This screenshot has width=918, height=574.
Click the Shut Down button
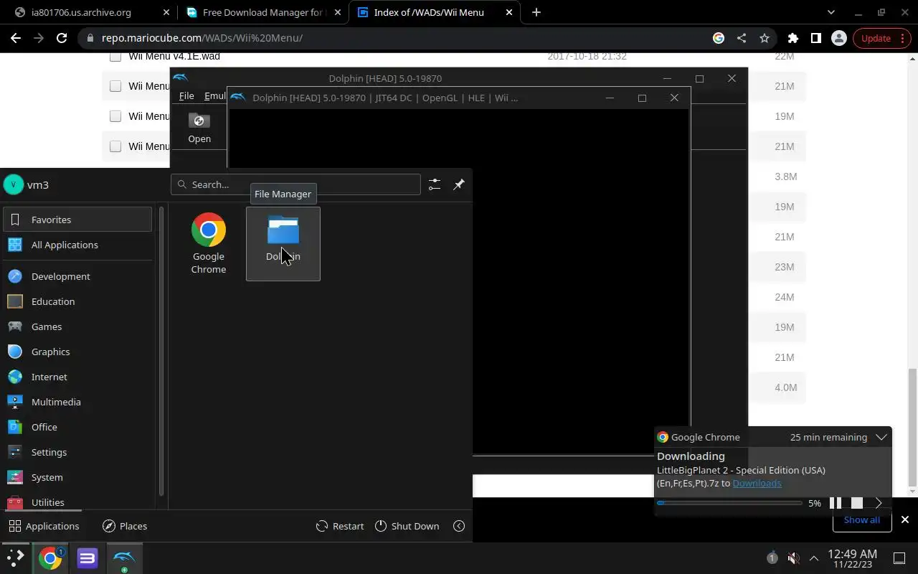click(407, 526)
